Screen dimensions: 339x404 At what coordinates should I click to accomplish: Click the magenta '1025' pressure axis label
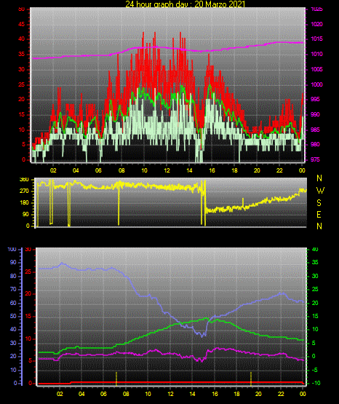316,9
